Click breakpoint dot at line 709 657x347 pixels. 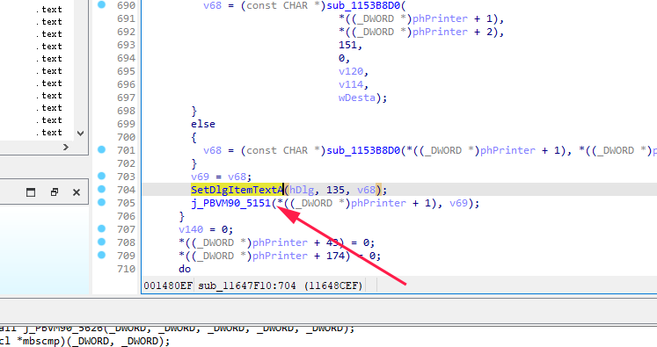point(101,256)
